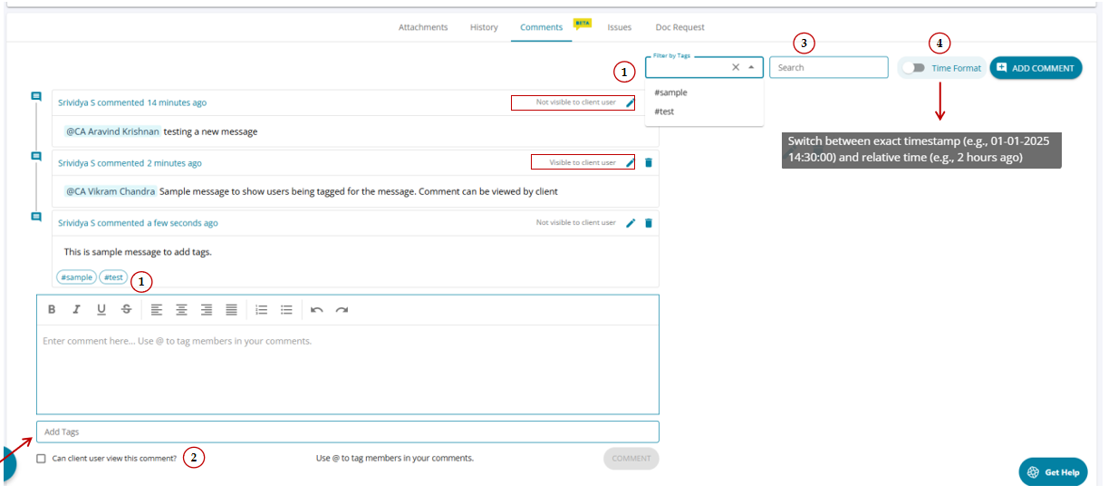The height and width of the screenshot is (495, 1108).
Task: Apply strikethrough formatting in comment editor
Action: (x=126, y=310)
